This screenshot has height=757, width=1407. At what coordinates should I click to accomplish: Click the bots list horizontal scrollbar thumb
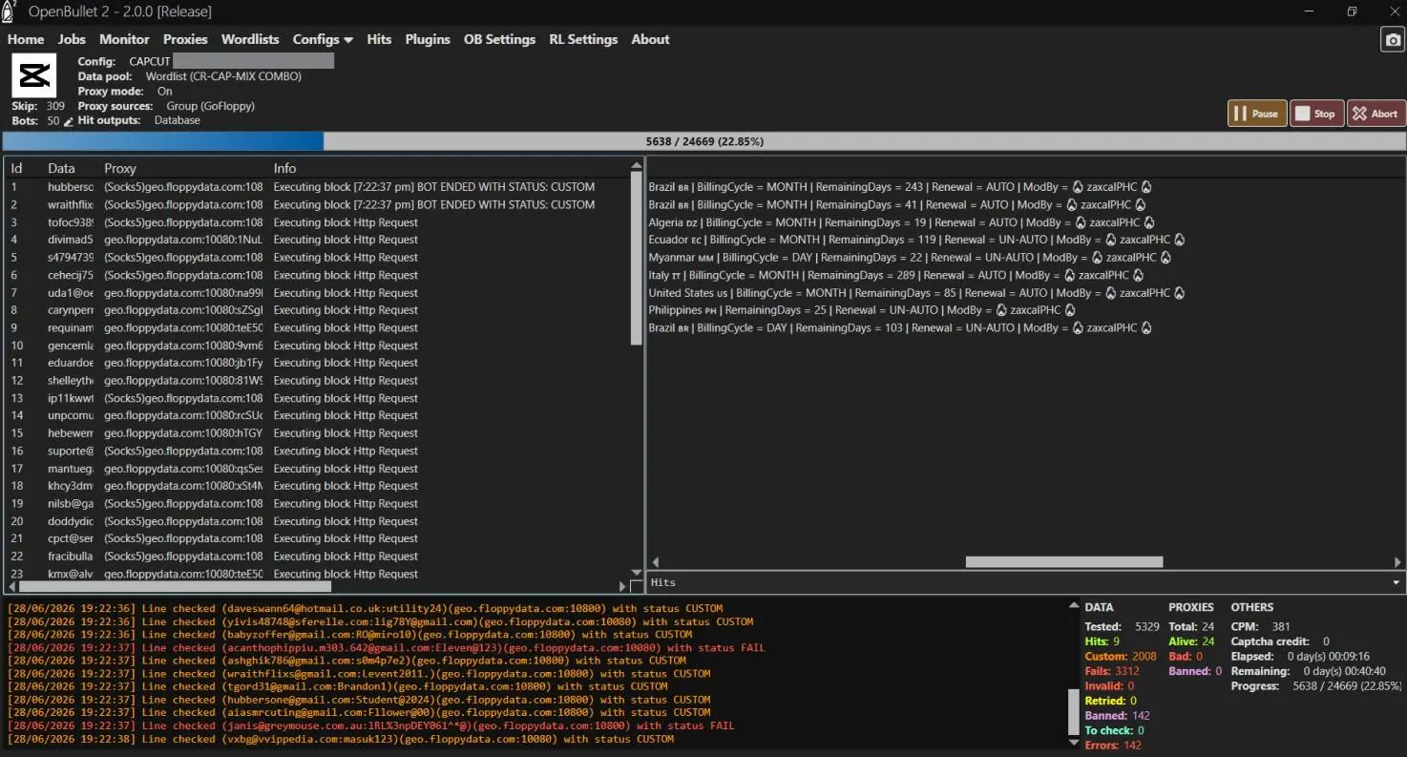(176, 586)
